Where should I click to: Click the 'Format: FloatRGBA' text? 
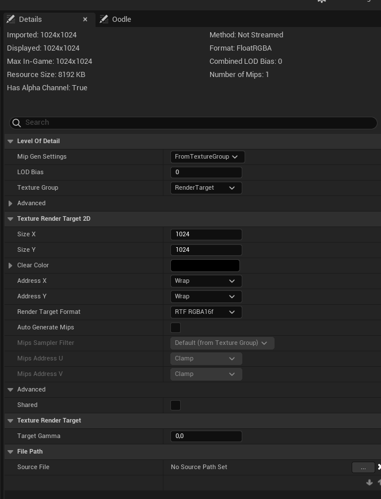[241, 48]
